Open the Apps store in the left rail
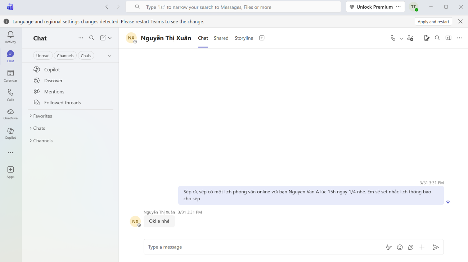The width and height of the screenshot is (468, 262). coord(10,172)
